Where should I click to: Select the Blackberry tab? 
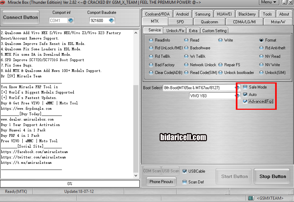tap(247, 14)
